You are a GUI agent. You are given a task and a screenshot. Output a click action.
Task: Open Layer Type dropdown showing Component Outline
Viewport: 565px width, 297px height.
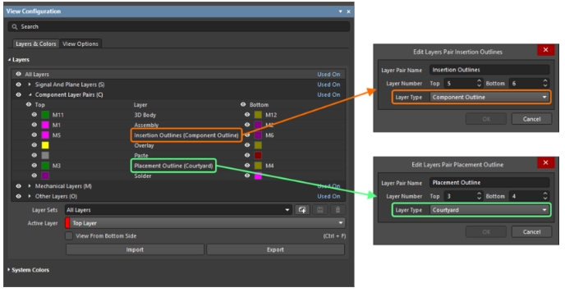pos(489,97)
